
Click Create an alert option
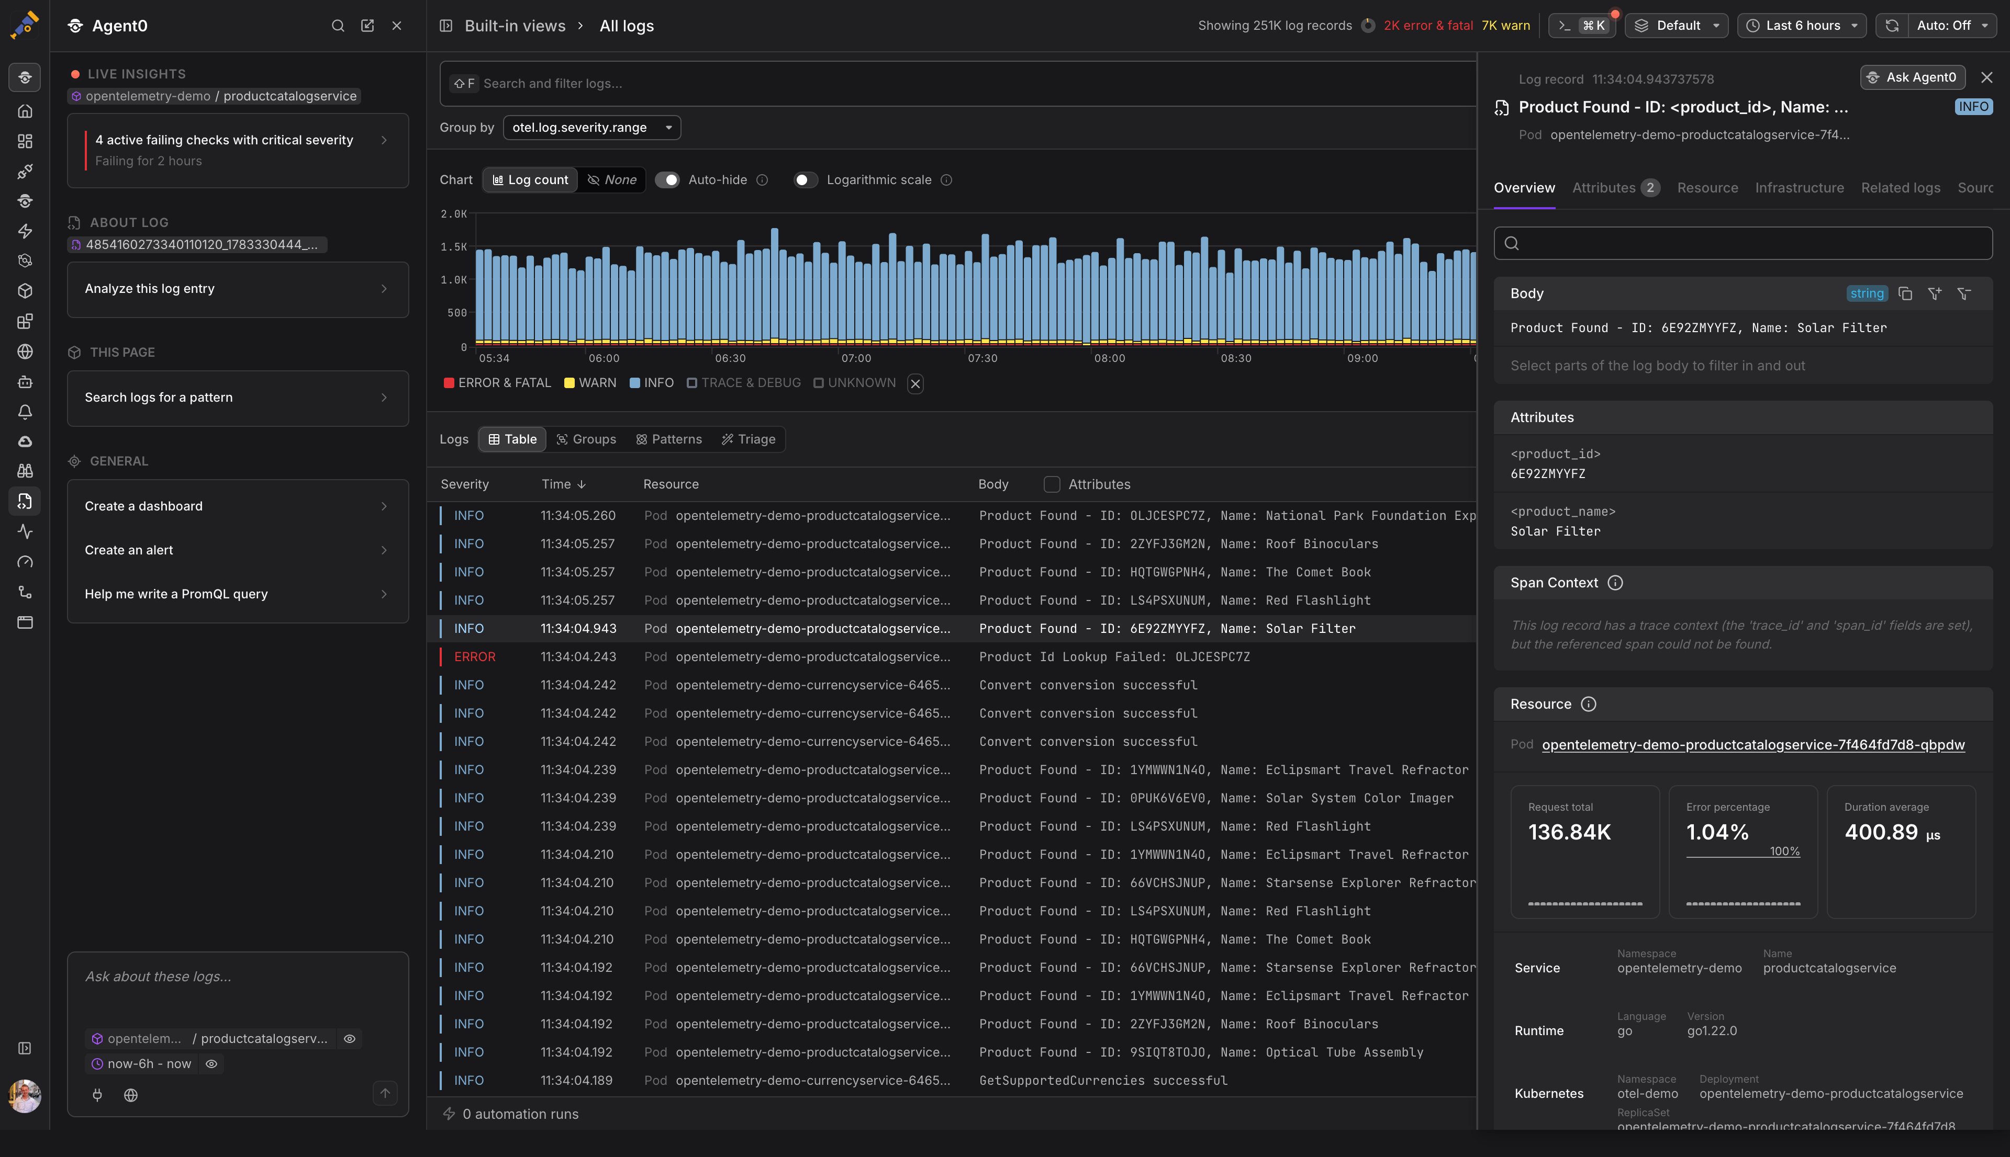[238, 550]
